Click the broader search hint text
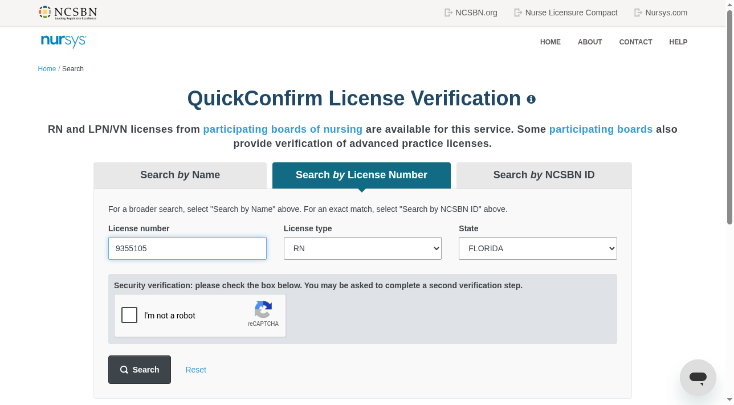The width and height of the screenshot is (734, 405). click(308, 209)
